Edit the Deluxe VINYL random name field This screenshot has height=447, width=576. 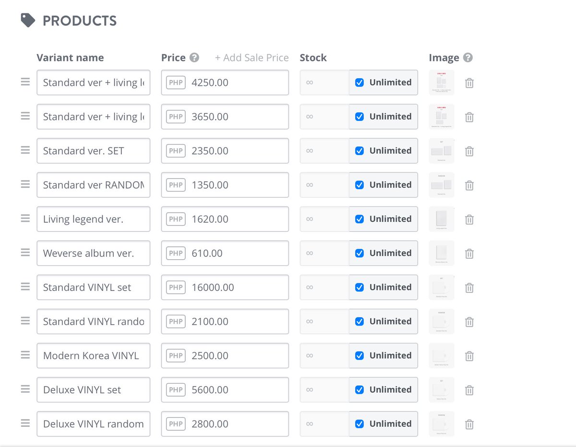click(x=94, y=424)
